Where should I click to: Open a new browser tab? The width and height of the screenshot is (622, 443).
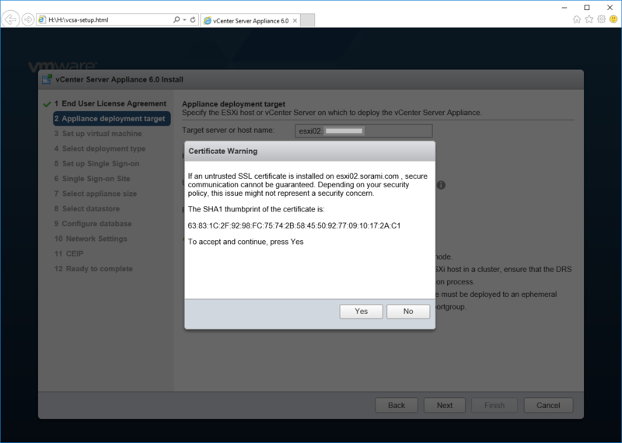point(307,21)
